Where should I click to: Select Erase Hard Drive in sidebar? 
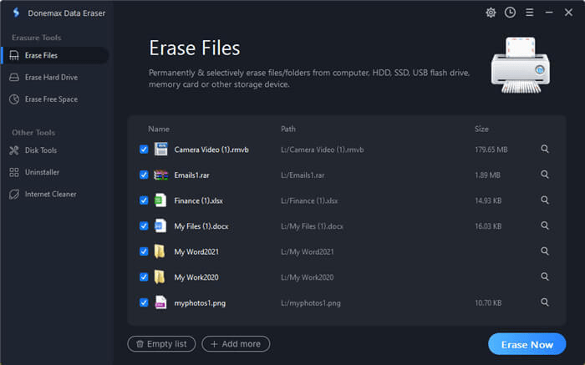pos(50,78)
